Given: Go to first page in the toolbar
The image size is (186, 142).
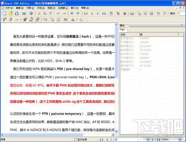Looking at the screenshot, I should click(86, 13).
